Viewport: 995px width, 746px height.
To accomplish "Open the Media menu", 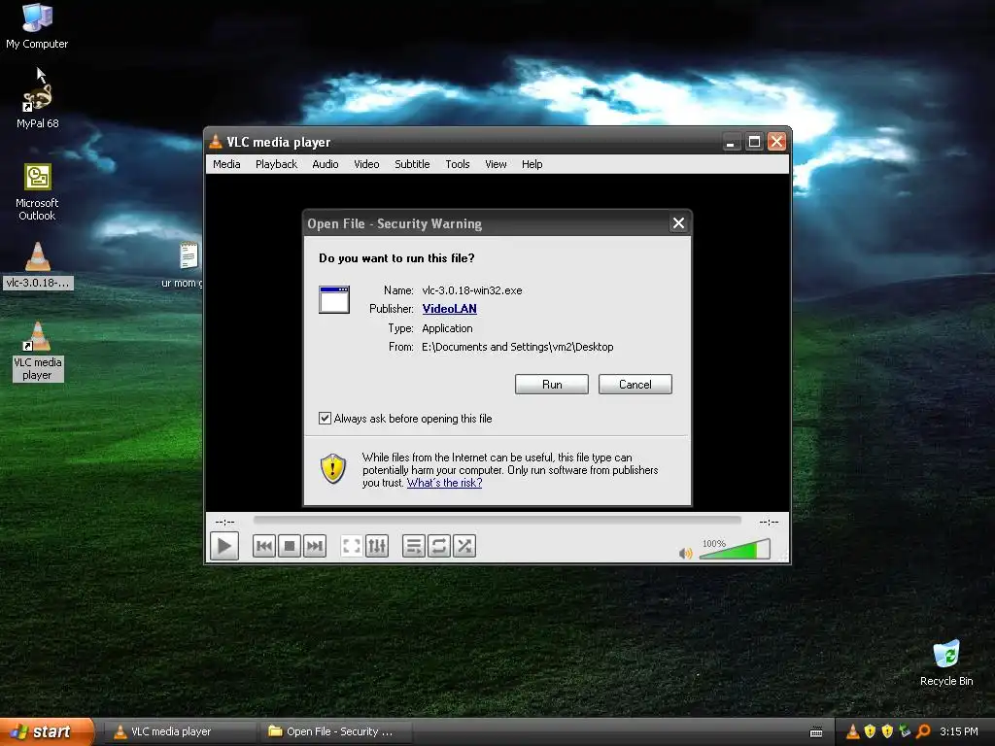I will 226,164.
